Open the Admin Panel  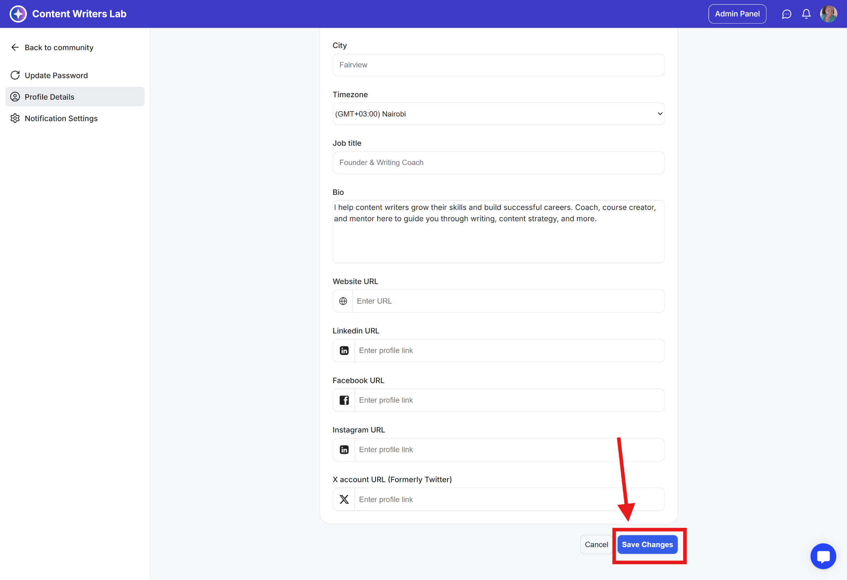pos(737,14)
